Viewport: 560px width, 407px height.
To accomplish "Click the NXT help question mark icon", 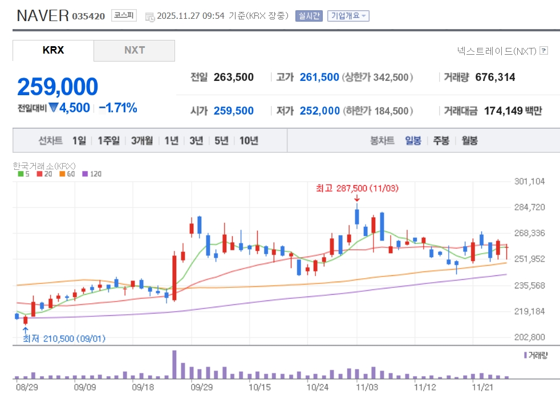I will point(543,51).
